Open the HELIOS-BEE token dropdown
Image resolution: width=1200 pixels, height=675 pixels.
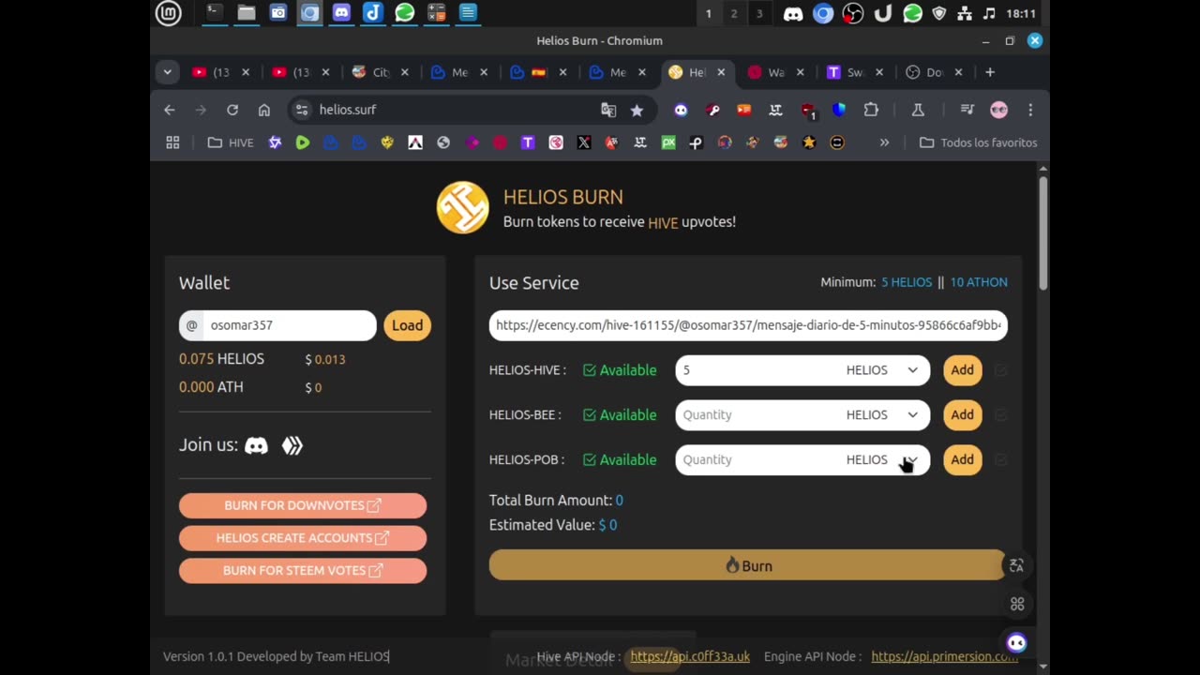[x=882, y=415]
